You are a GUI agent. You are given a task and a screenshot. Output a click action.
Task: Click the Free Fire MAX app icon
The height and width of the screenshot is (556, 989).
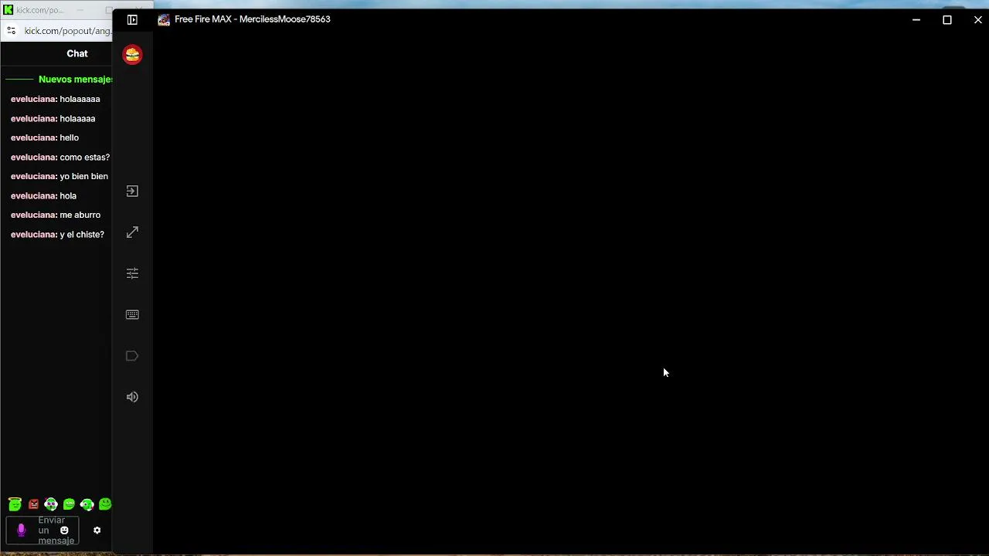click(x=164, y=19)
